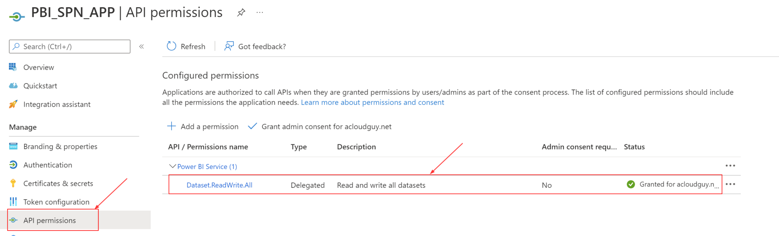Click the Certificates & secrets key icon
Screen dimensions: 779x236
13,183
